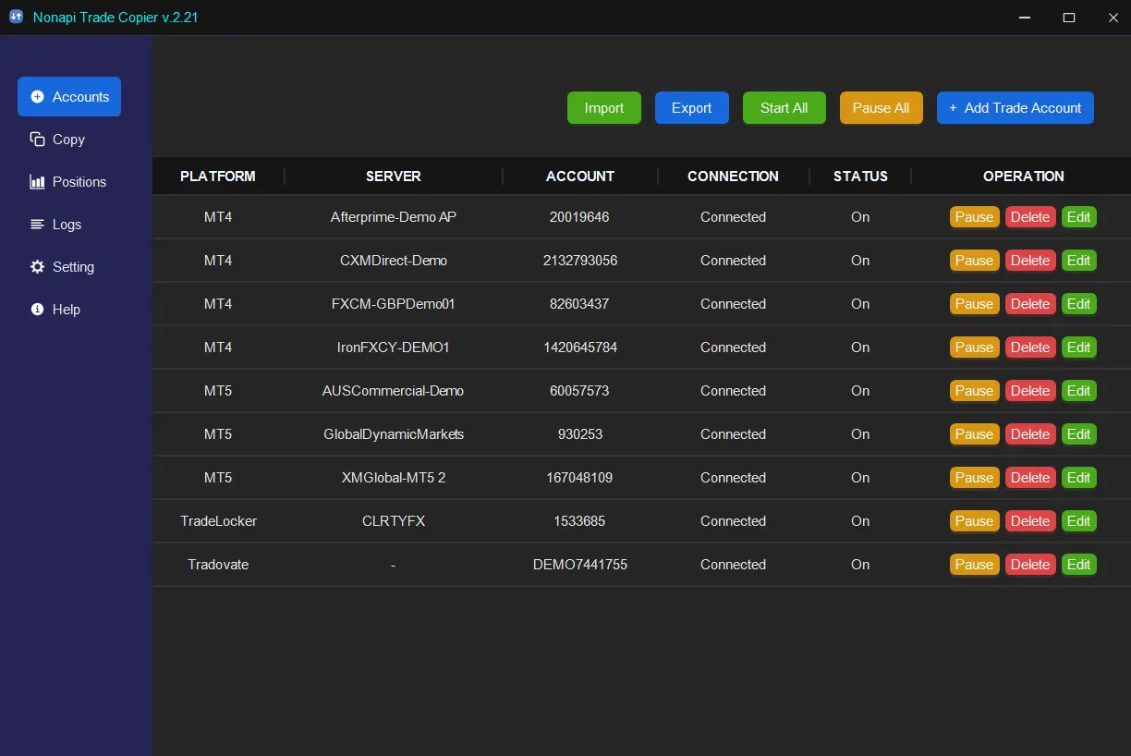This screenshot has width=1131, height=756.
Task: Select account number 2132793056
Action: (x=580, y=261)
